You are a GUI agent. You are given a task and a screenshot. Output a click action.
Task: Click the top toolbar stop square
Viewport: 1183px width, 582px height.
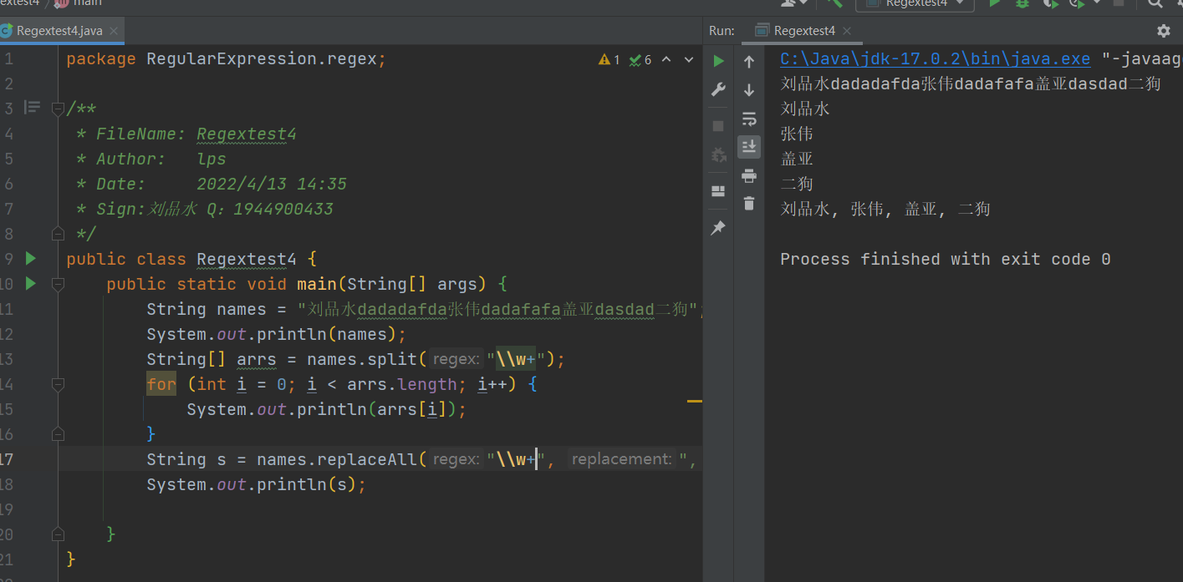tap(1119, 3)
